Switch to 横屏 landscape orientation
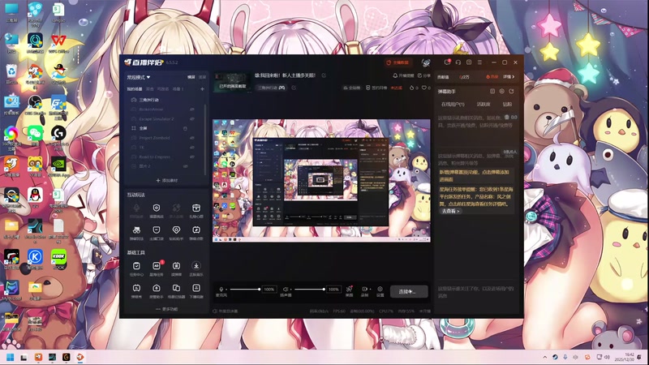Viewport: 649px width, 365px height. 191,77
